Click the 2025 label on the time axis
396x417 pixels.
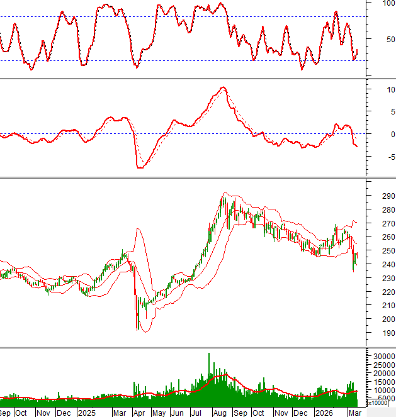point(86,413)
